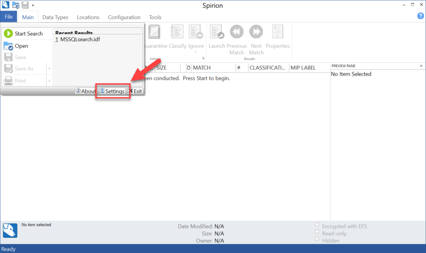Viewport: 426px width, 253px height.
Task: Click the 'Recent Results' heading
Action: tap(74, 33)
